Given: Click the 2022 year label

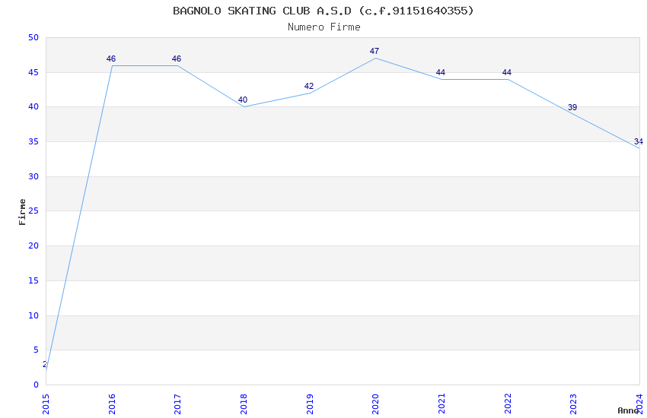Looking at the screenshot, I should 508,404.
